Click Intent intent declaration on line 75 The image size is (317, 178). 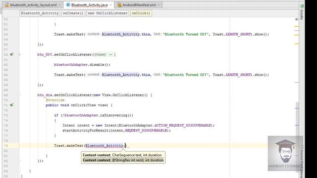[76, 125]
